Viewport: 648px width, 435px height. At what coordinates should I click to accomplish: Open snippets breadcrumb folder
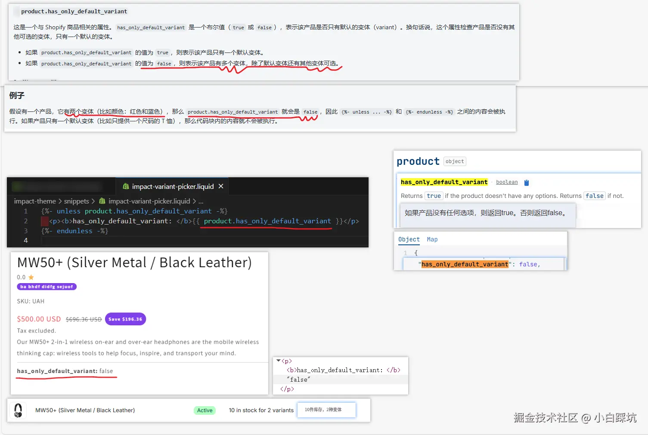point(76,201)
